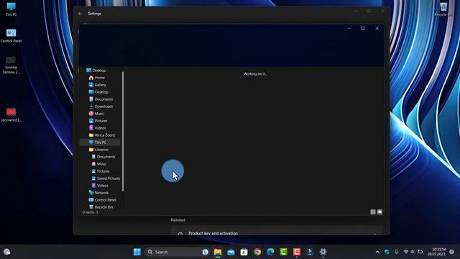The width and height of the screenshot is (460, 259).
Task: Go back in the Settings window
Action: 80,14
